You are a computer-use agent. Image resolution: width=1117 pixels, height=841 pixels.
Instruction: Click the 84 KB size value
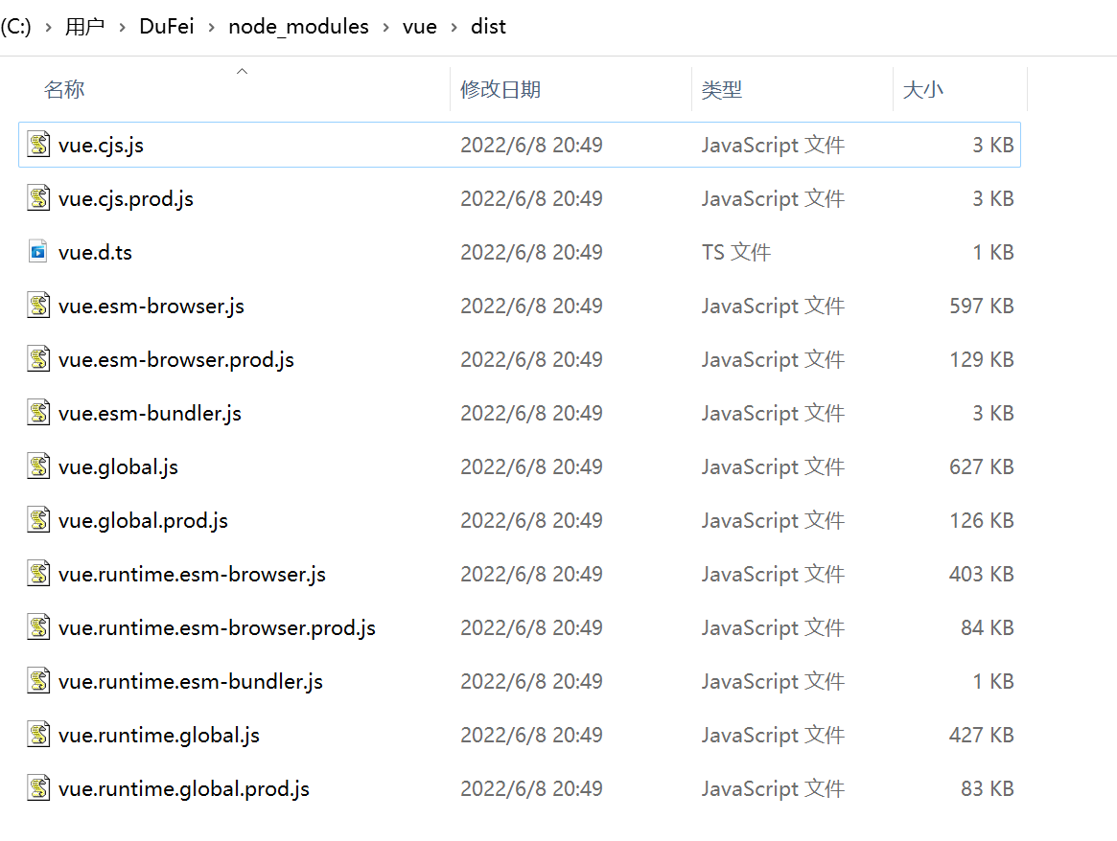pyautogui.click(x=988, y=628)
